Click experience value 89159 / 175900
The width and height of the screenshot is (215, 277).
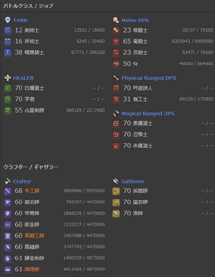[196, 99]
